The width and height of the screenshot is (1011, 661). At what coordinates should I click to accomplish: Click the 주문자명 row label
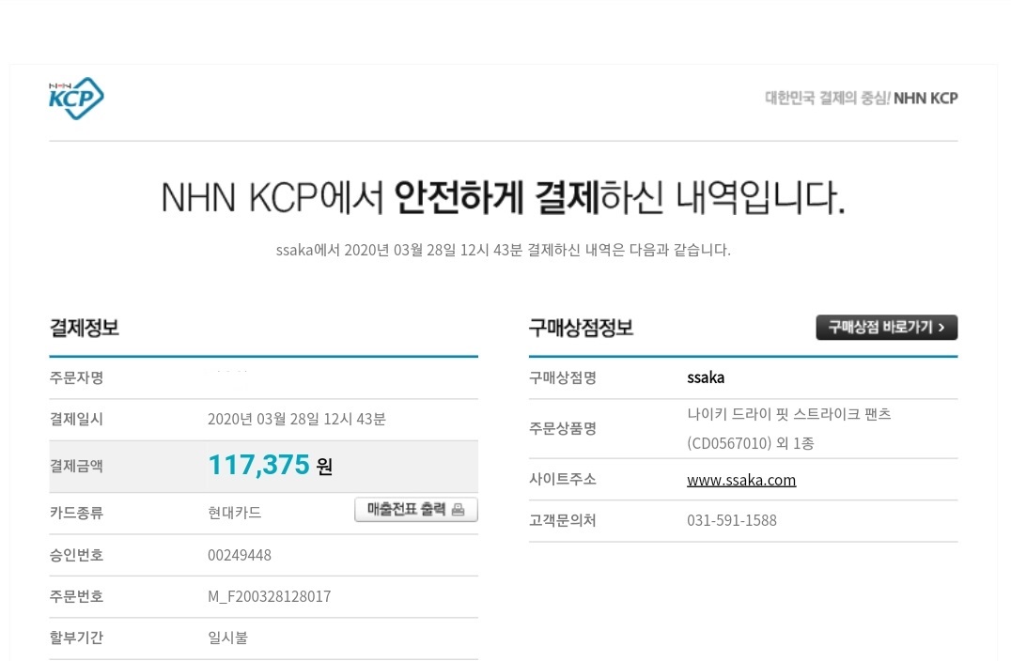[x=77, y=377]
